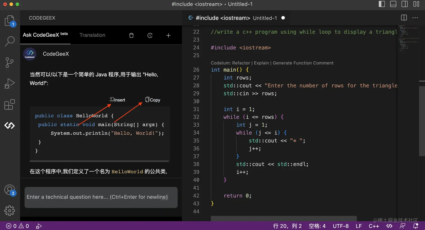This screenshot has height=230, width=425.
Task: Click the '#include <iostream>' code line
Action: 241,48
